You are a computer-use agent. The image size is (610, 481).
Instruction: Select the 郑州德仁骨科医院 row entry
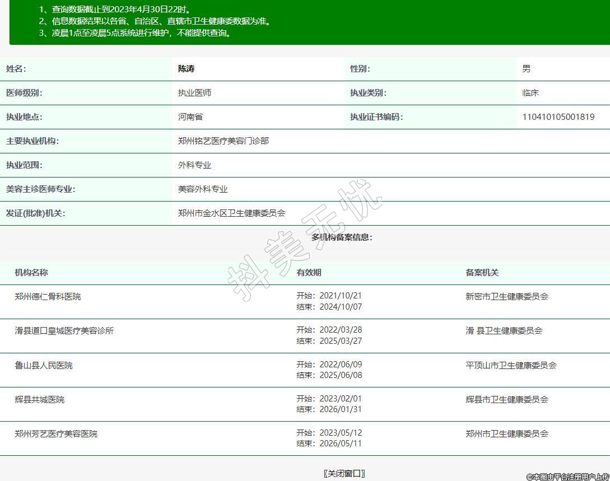click(48, 296)
